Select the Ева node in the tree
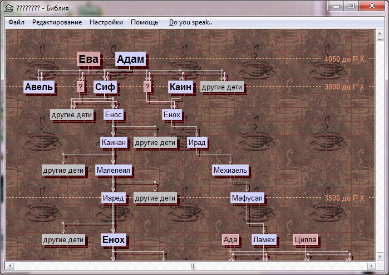Image resolution: width=389 pixels, height=275 pixels. point(88,59)
